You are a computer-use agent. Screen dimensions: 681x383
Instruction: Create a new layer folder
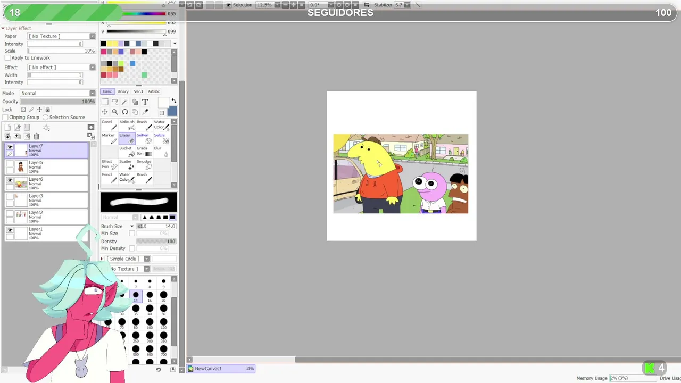pyautogui.click(x=27, y=128)
